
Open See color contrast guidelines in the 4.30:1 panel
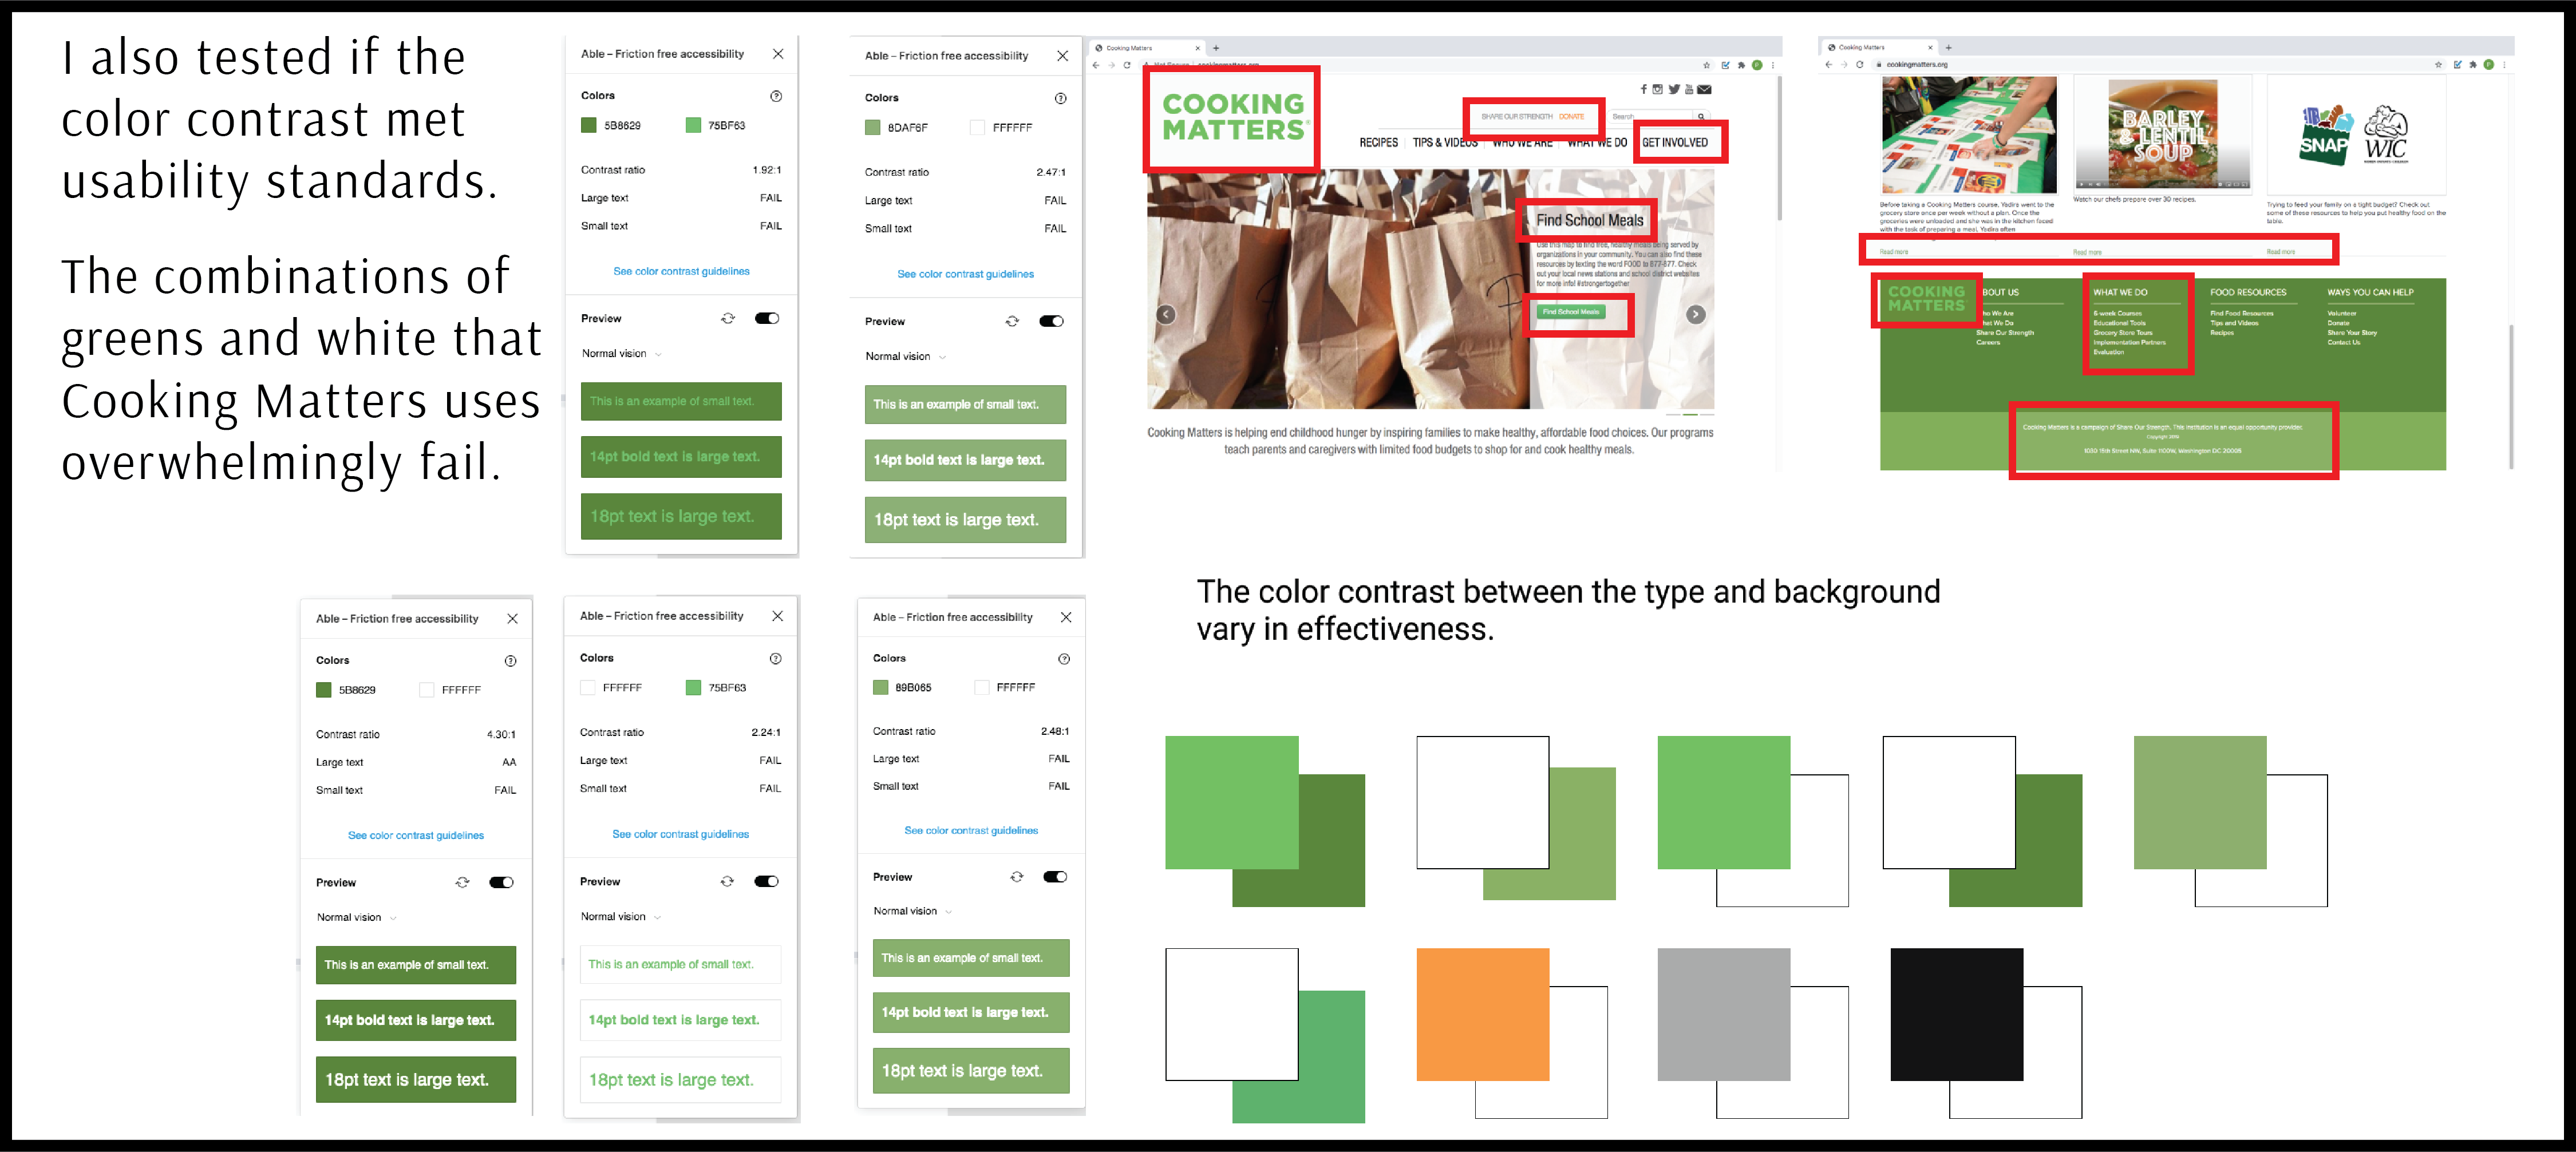pos(416,835)
